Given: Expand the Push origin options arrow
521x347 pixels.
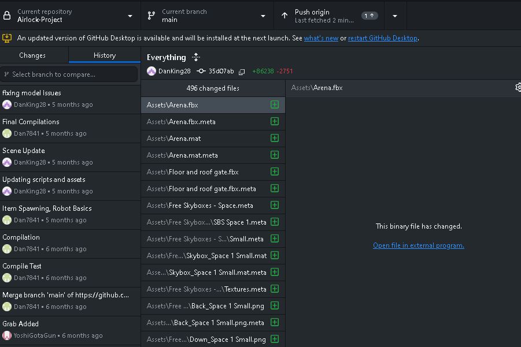Looking at the screenshot, I should pyautogui.click(x=395, y=16).
